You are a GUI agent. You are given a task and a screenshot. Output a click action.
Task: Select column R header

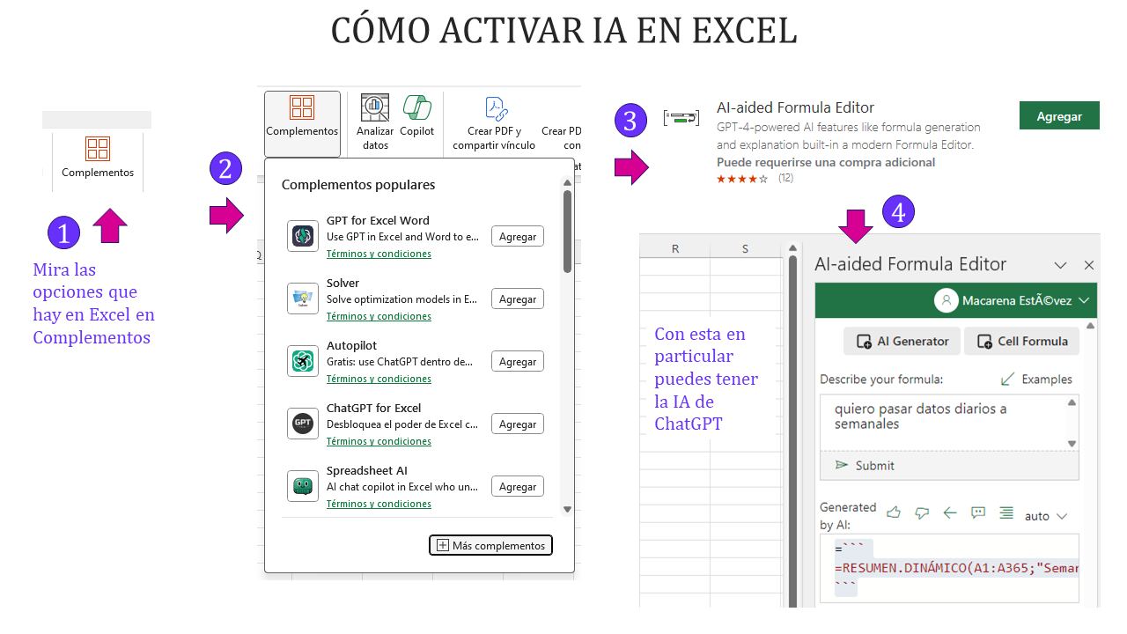point(675,248)
